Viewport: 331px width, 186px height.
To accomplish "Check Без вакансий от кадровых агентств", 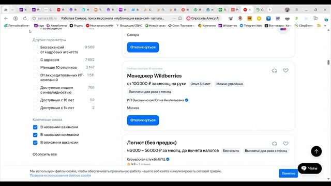I will (x=35, y=48).
